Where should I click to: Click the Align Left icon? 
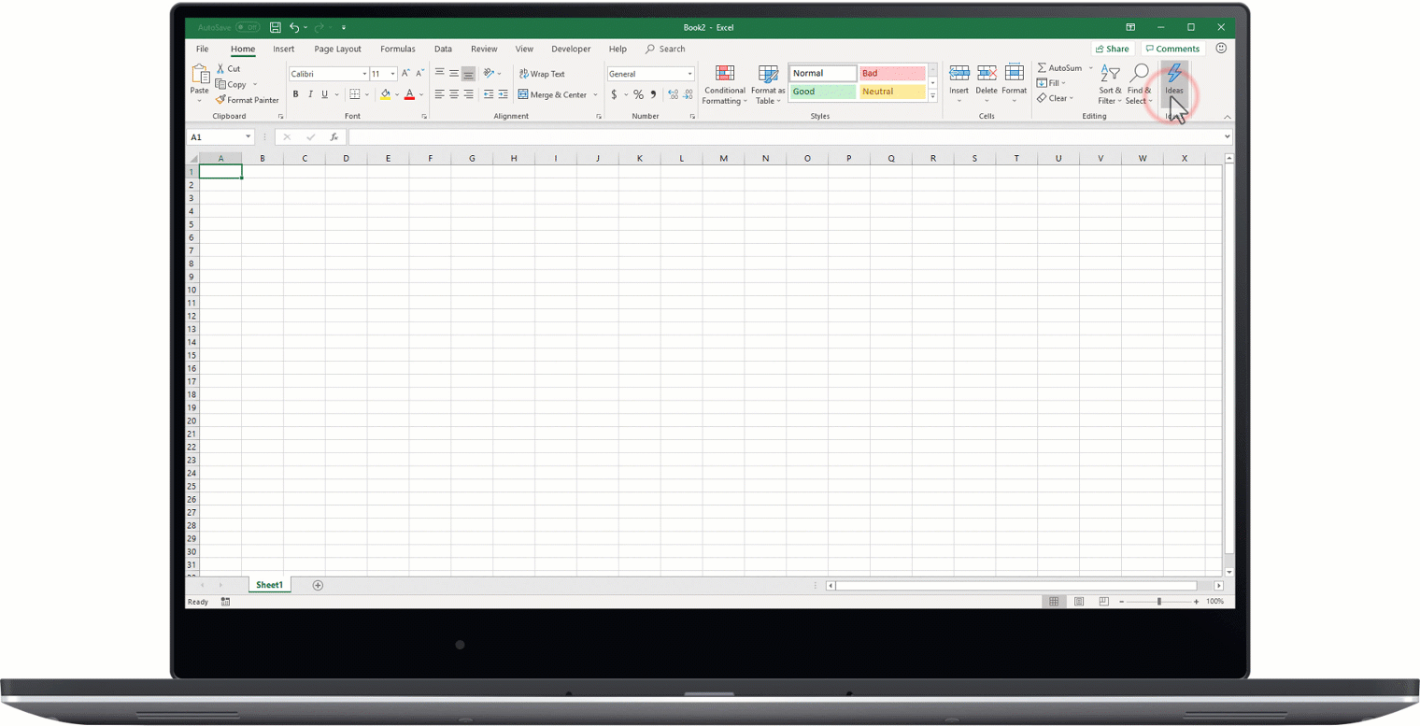439,94
